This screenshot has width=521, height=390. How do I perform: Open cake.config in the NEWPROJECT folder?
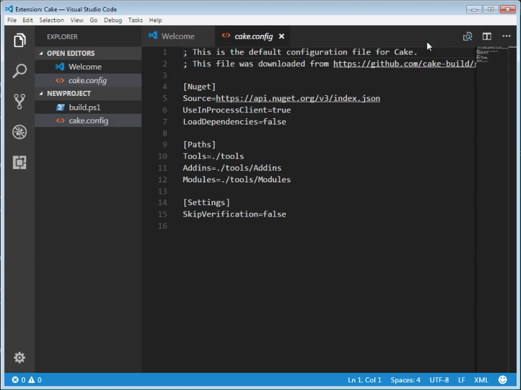pos(88,121)
